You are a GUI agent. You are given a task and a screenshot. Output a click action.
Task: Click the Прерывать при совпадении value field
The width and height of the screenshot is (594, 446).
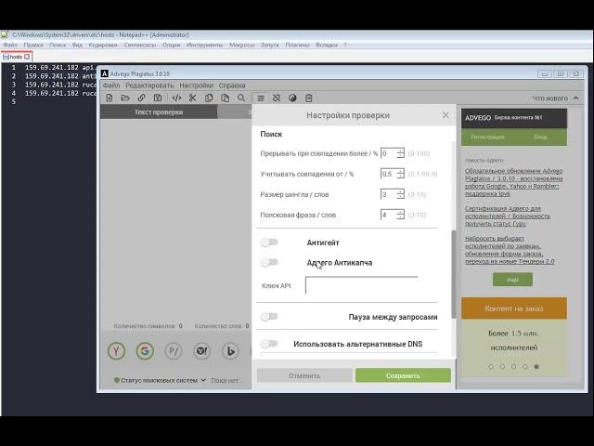click(x=389, y=153)
